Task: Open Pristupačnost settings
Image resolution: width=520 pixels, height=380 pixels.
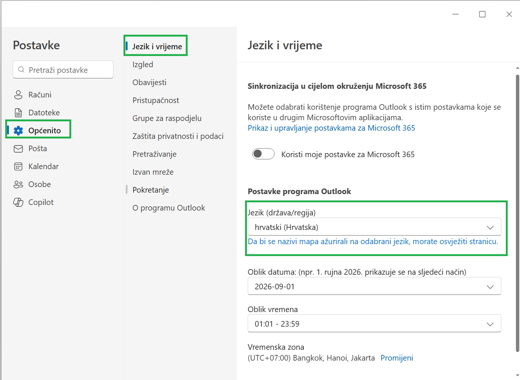Action: click(156, 100)
